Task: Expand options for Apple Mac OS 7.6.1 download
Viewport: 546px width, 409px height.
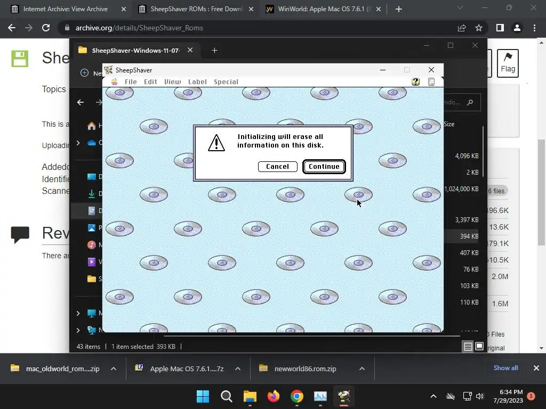Action: (238, 369)
